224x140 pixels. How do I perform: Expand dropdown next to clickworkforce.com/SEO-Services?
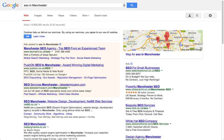tap(171, 124)
